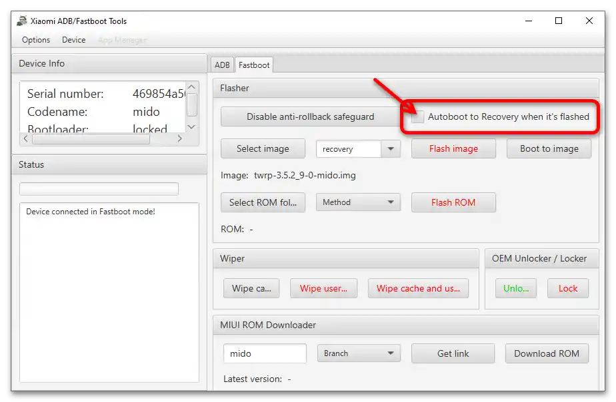Click Device Info horizontal scrollbar thumb
Viewport: 616px width, 402px height.
(x=91, y=139)
